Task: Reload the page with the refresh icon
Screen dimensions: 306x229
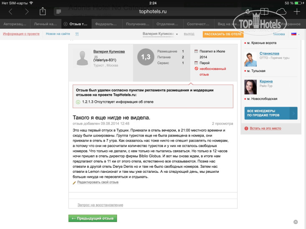Action: (x=248, y=12)
